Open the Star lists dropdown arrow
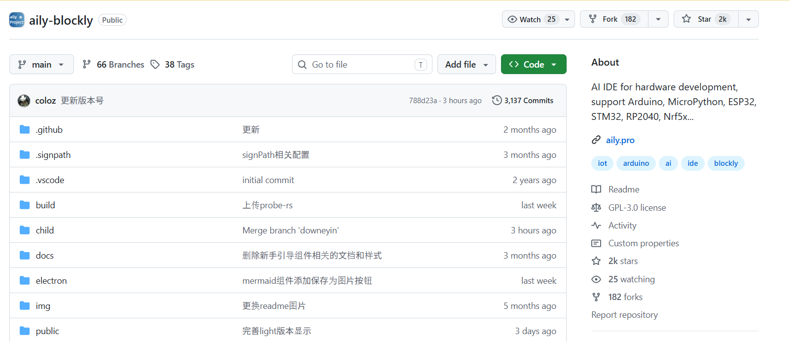The width and height of the screenshot is (790, 342). click(x=749, y=19)
